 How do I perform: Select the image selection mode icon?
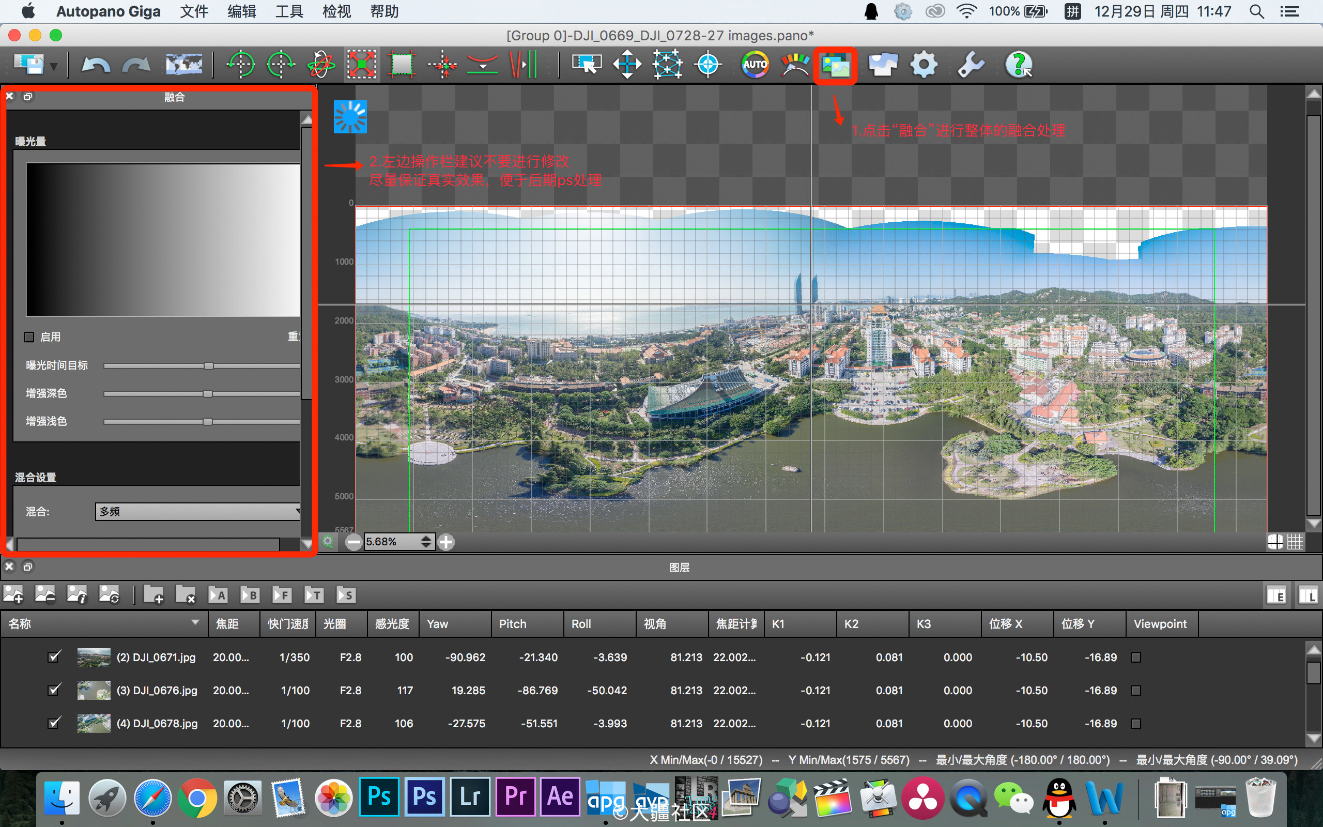click(x=587, y=65)
